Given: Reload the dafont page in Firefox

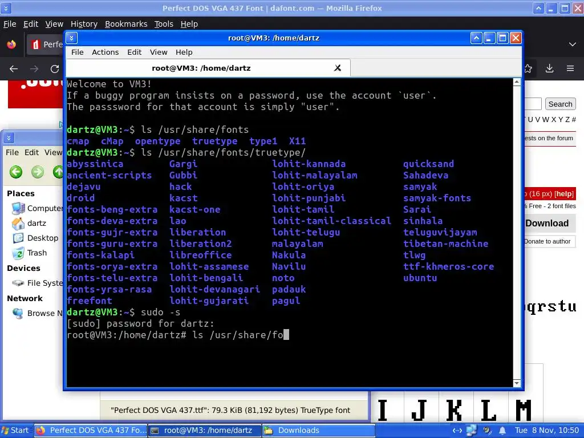Looking at the screenshot, I should point(55,68).
